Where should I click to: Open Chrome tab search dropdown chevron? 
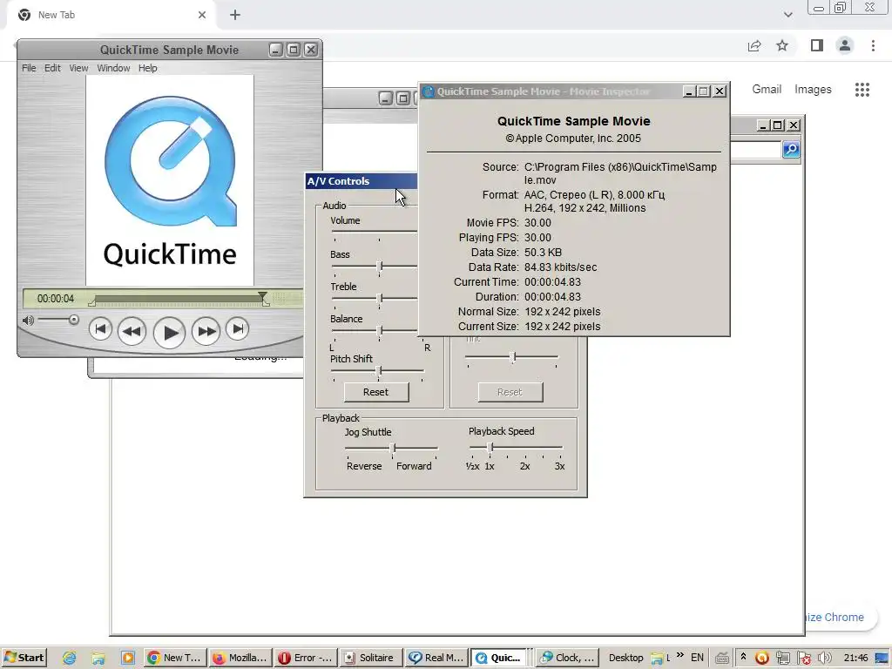787,15
